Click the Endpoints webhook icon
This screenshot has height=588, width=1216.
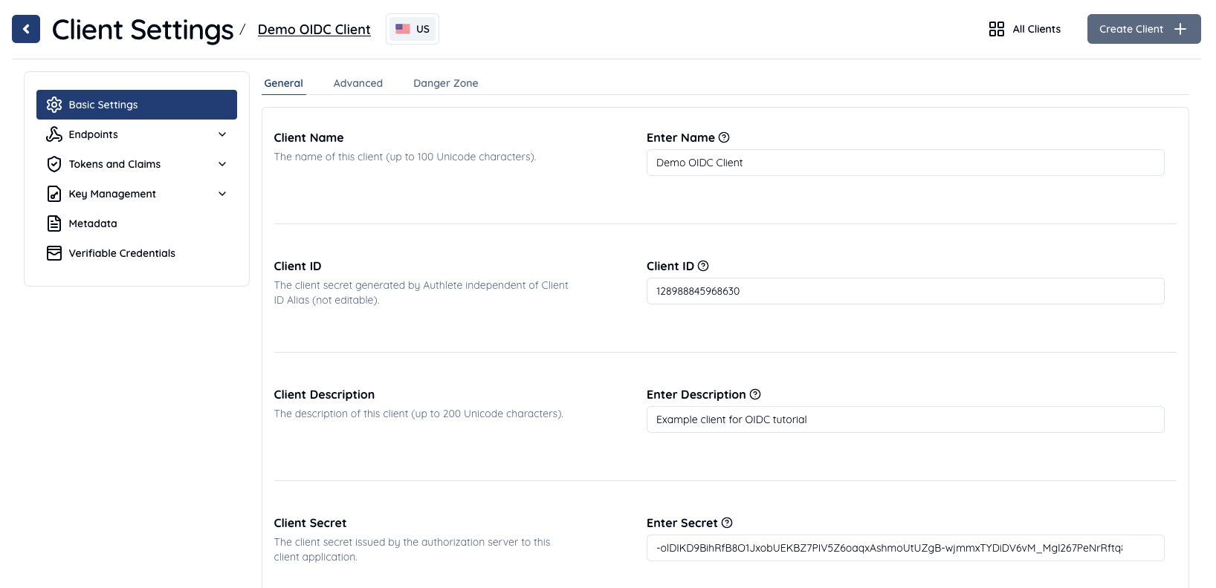pos(54,134)
